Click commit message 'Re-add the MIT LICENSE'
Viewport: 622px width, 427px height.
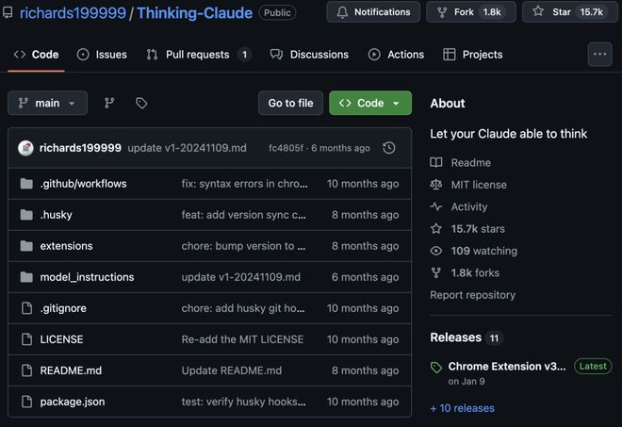(x=242, y=339)
